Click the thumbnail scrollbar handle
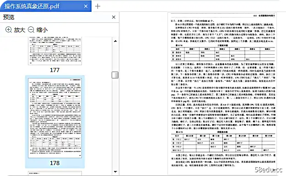The image size is (286, 176). [115, 75]
